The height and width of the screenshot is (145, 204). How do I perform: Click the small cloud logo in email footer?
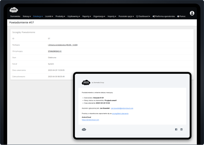click(84, 129)
